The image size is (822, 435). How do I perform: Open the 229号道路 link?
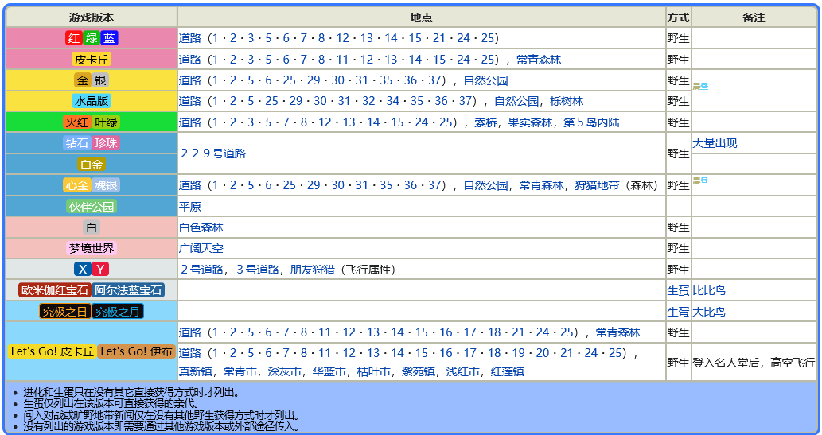pyautogui.click(x=212, y=153)
